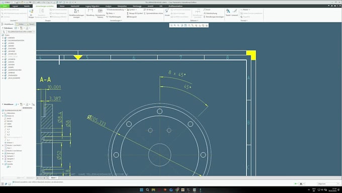The image size is (342, 193).
Task: Select Bohrung 2 in the model tree
Action: coord(11,153)
